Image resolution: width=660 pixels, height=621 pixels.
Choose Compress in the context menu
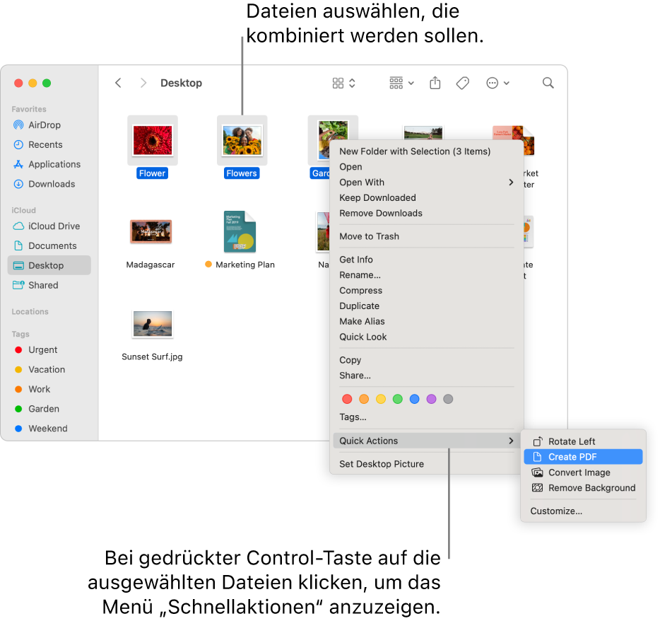point(426,291)
